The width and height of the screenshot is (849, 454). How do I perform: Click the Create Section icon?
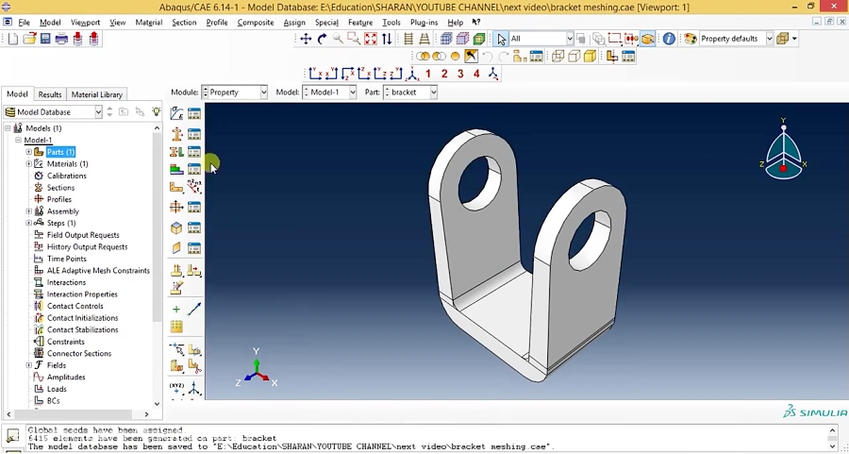point(176,133)
